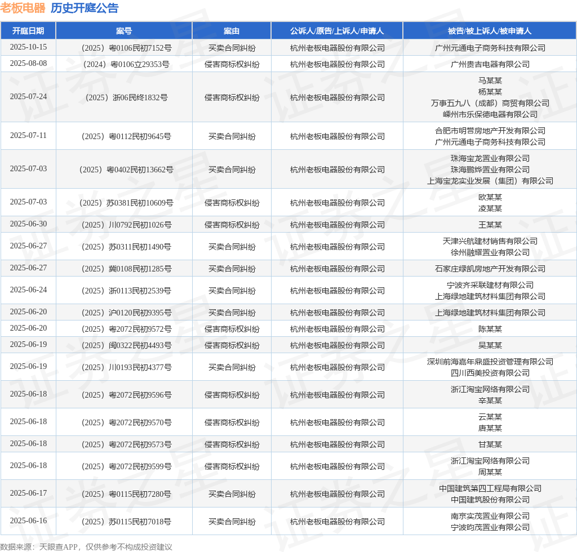Viewport: 577px width, 552px height.
Task: Select defendant name "吴某某"
Action: pyautogui.click(x=490, y=345)
